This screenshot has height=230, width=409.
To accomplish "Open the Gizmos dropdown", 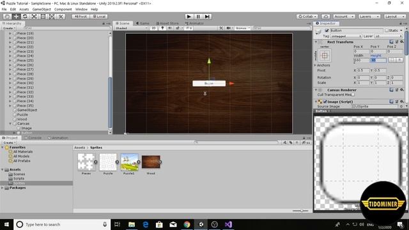I will (243, 28).
